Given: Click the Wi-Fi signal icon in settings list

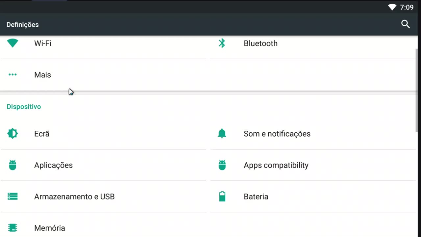Looking at the screenshot, I should pos(12,43).
